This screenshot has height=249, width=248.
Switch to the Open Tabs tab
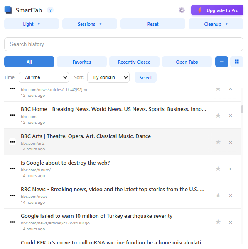point(187,62)
